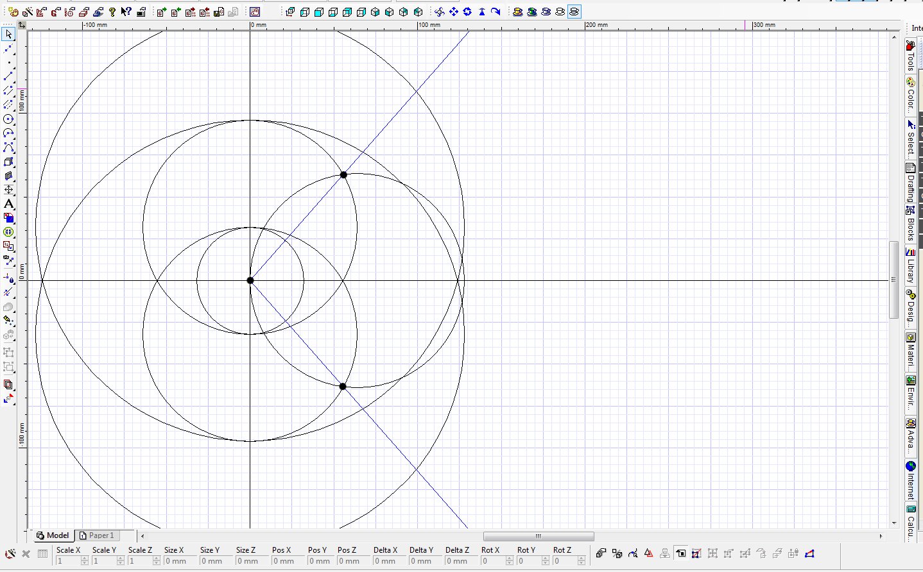The image size is (923, 572).
Task: Choose the Line drawing tool
Action: (x=8, y=77)
